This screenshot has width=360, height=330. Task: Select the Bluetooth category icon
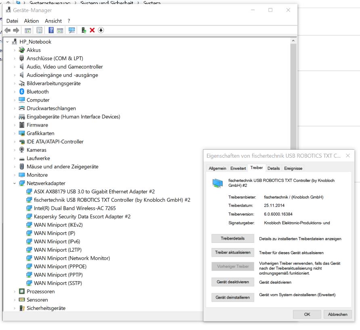(x=22, y=92)
